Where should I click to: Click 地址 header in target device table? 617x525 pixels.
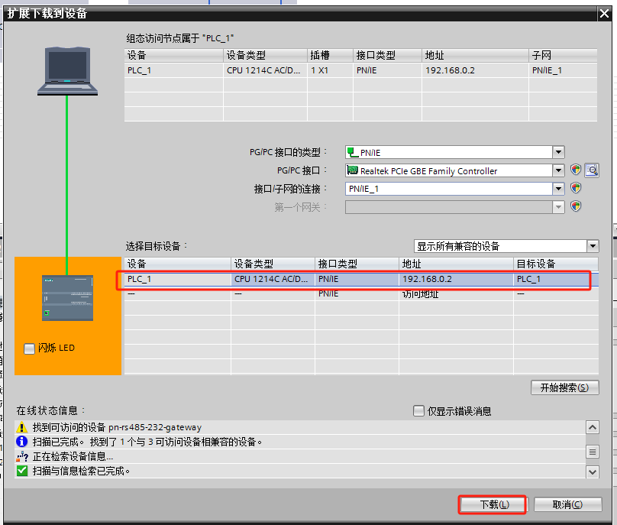coord(456,264)
